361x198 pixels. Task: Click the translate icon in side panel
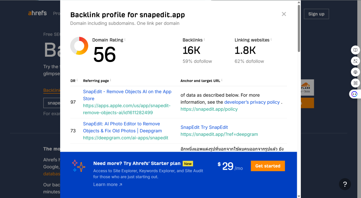pos(355,61)
